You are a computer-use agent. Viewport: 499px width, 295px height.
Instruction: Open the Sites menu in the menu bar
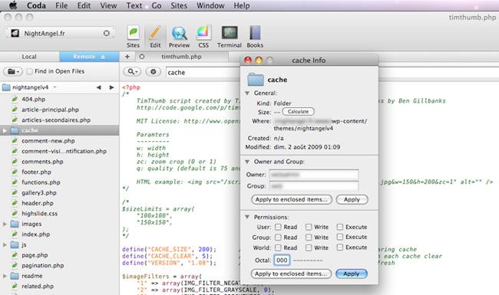(179, 5)
